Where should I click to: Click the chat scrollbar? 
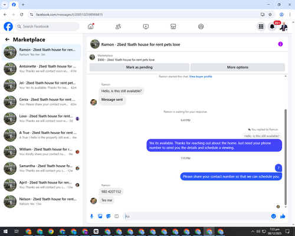click(x=286, y=157)
